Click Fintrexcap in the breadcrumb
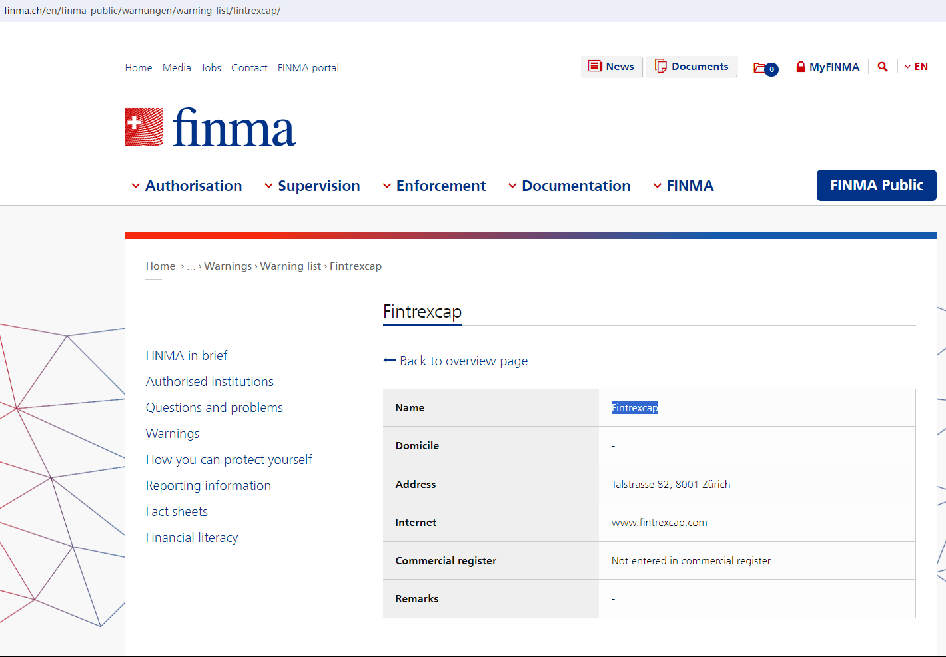The width and height of the screenshot is (946, 657). [x=356, y=266]
